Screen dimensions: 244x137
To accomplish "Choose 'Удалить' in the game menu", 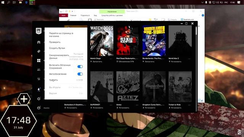I will tap(53, 80).
